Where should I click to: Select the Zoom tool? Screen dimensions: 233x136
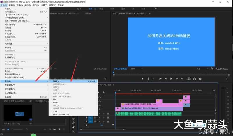73,131
